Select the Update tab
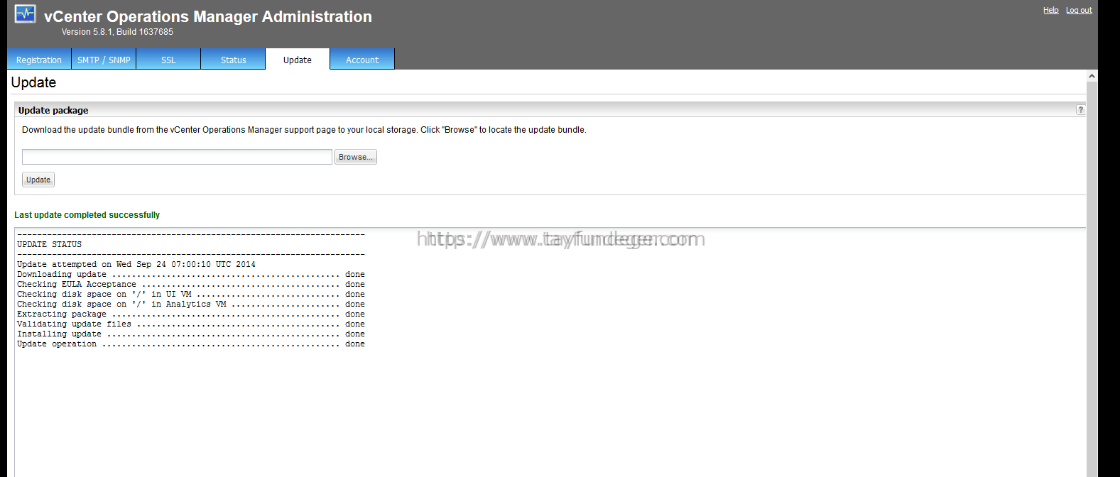This screenshot has width=1120, height=477. [298, 60]
